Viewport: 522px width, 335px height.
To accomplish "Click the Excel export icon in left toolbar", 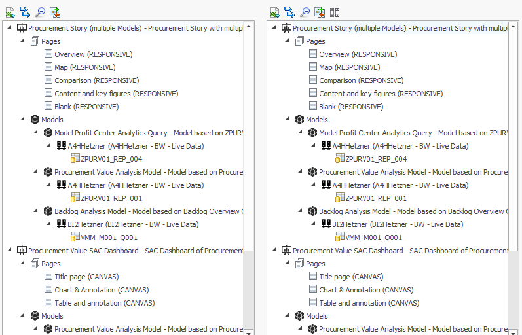I will 10,12.
